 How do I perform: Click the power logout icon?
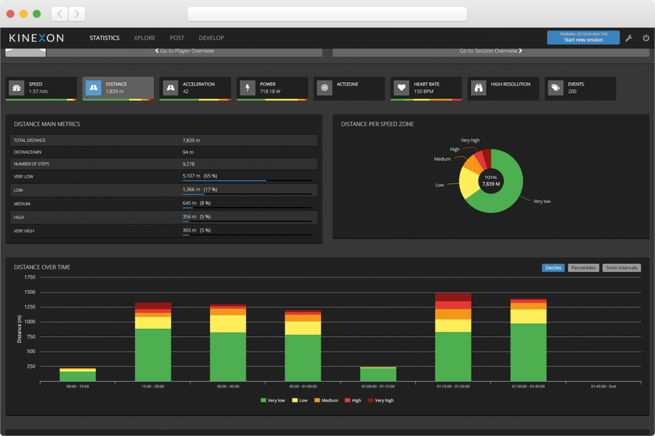(646, 38)
